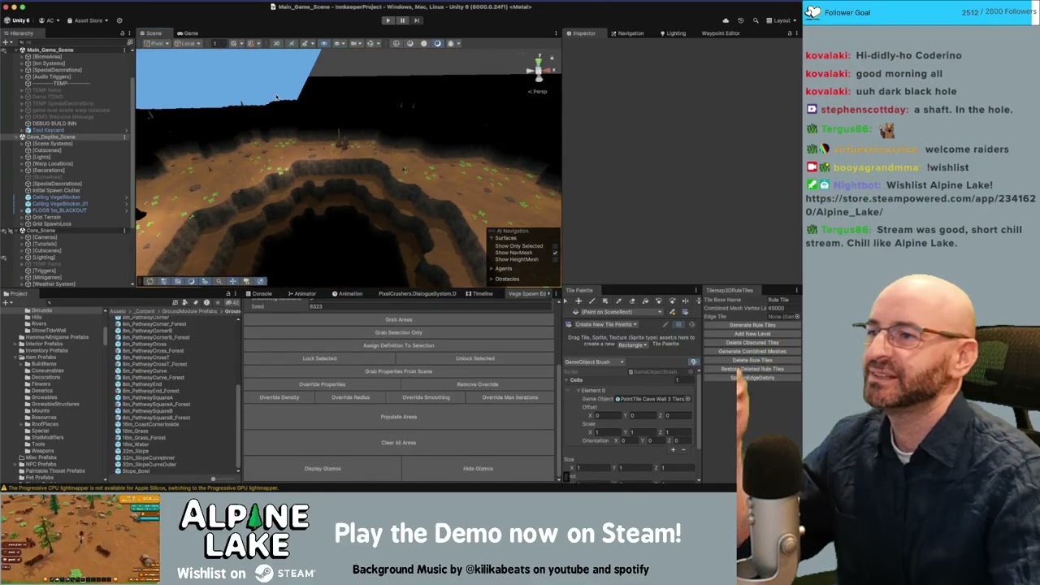Collapse the Cave_Depths_Scene tree arrow
The image size is (1040, 585).
[x=15, y=136]
